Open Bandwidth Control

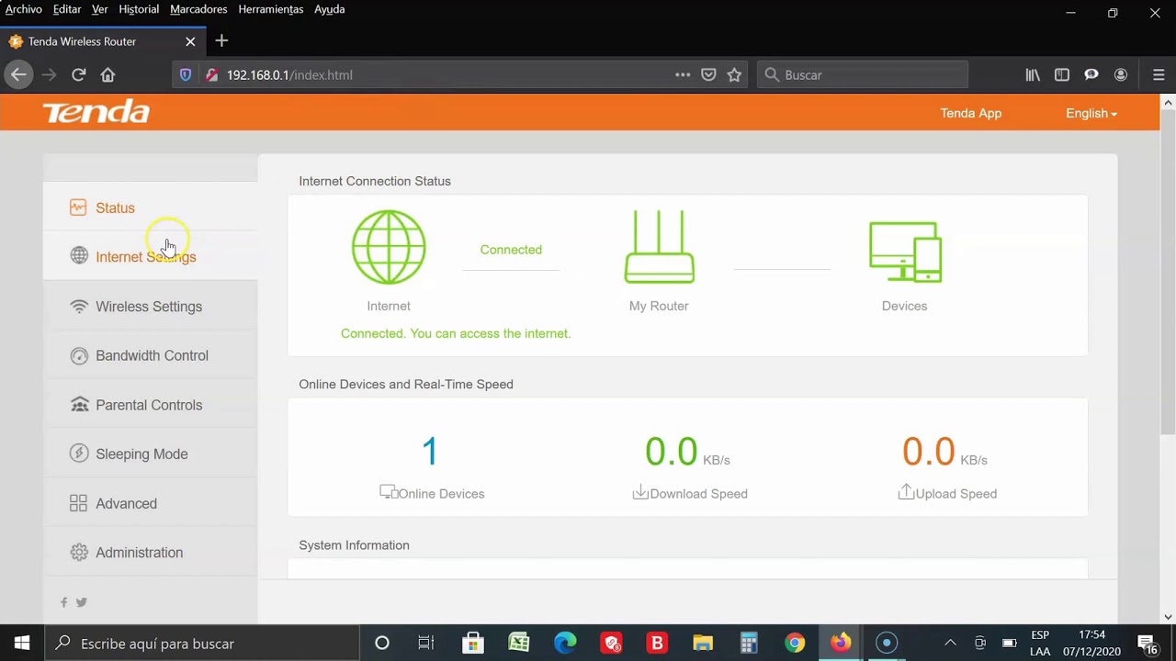coord(150,355)
